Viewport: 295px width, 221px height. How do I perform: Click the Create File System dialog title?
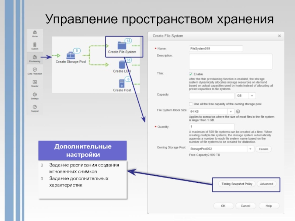(x=168, y=36)
